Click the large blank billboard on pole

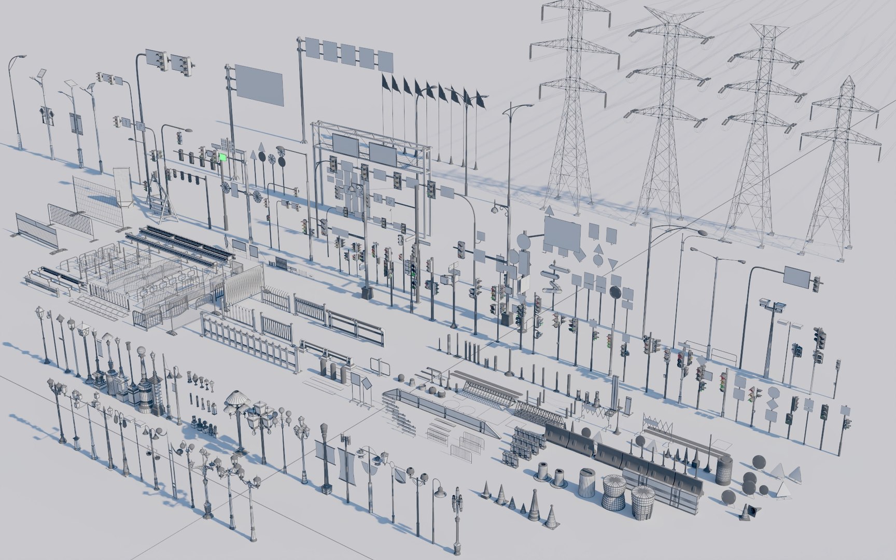point(259,89)
